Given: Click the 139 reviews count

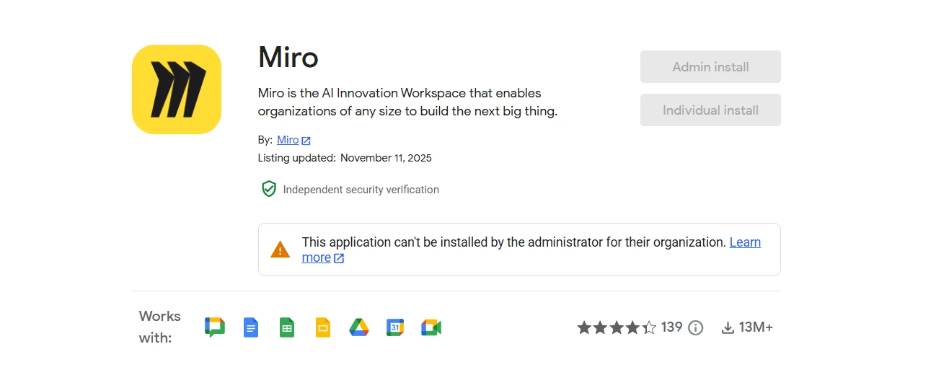Looking at the screenshot, I should 671,327.
